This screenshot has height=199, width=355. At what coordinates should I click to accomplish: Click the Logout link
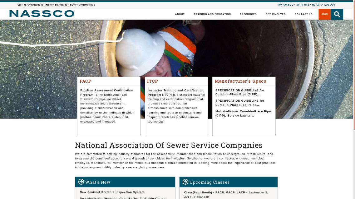[x=330, y=5]
